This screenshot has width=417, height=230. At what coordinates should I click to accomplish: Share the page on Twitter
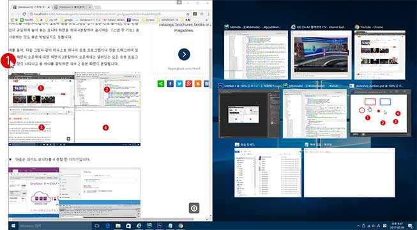click(179, 84)
